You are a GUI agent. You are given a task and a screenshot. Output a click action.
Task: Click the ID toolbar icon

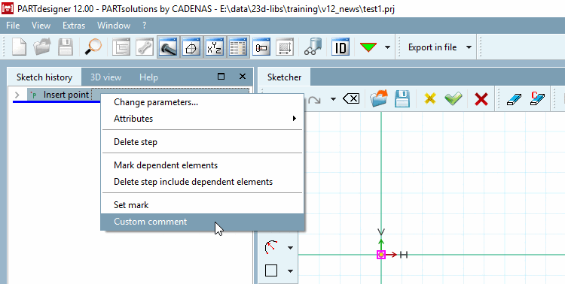341,47
